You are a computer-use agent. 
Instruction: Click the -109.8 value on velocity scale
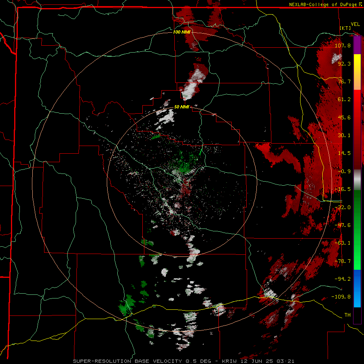pos(341,297)
